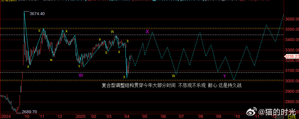Click the magenta X wave label
The height and width of the screenshot is (119, 299).
147,31
